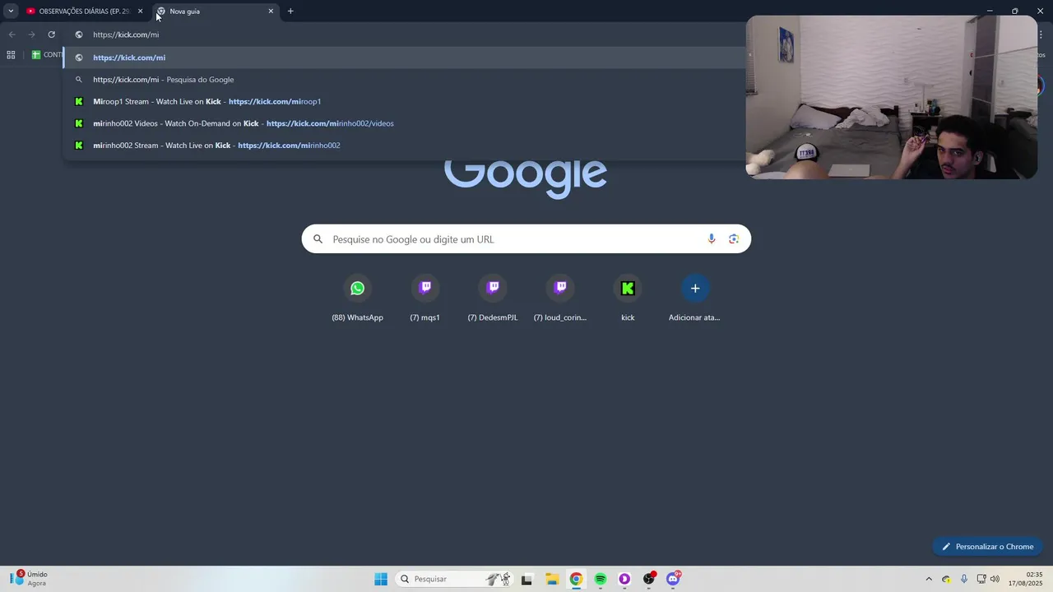Focus the address bar with kick.com/mi
The width and height of the screenshot is (1053, 592).
click(403, 35)
